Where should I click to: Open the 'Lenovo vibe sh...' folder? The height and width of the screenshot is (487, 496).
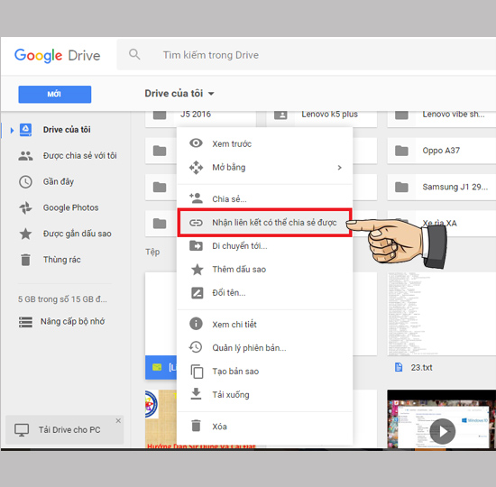(442, 119)
